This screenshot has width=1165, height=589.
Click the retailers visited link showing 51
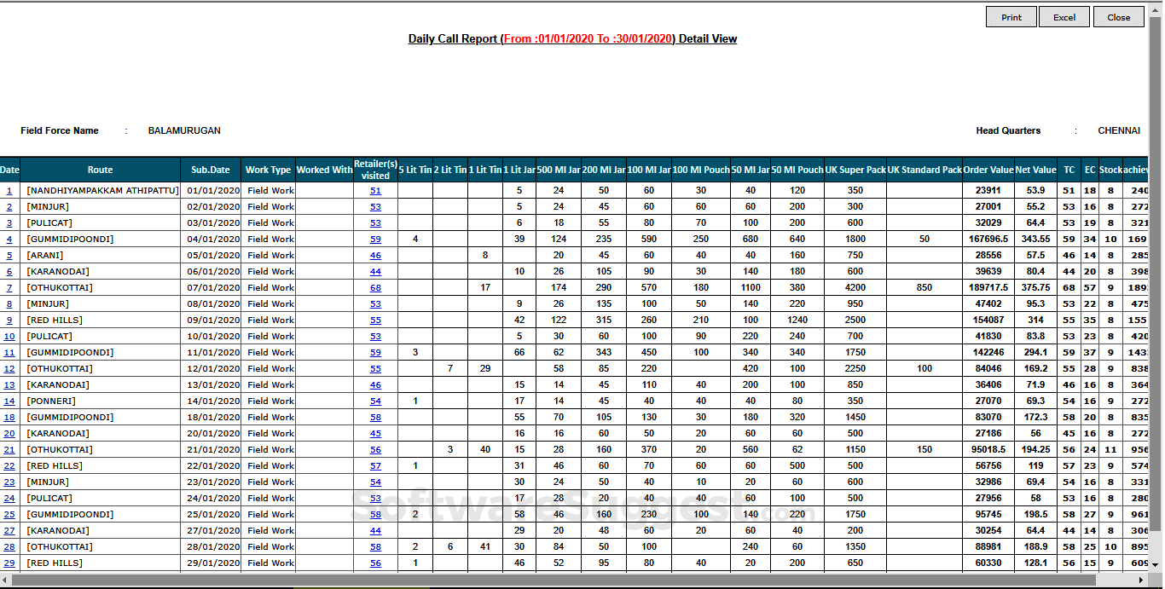point(375,190)
